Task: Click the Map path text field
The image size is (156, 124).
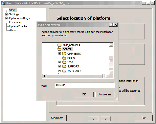Action: tap(84, 85)
